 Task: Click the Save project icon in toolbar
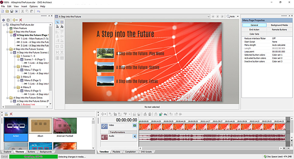coord(12,11)
